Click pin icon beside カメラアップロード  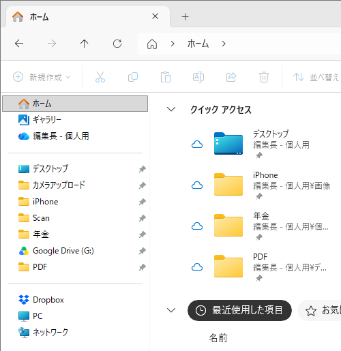click(x=143, y=185)
